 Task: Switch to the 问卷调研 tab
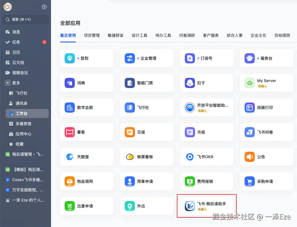tap(187, 35)
